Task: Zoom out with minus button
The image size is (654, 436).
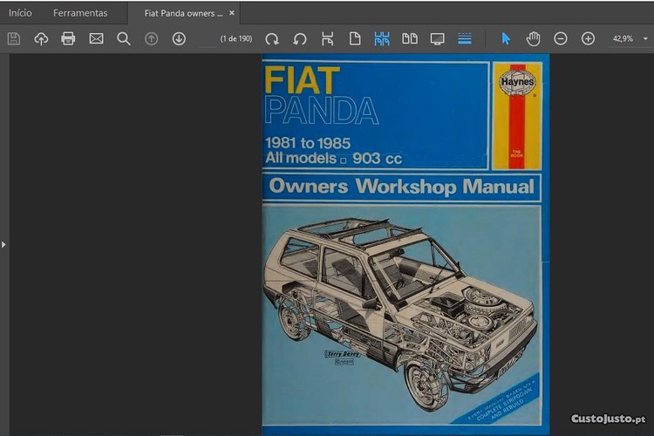Action: [561, 38]
